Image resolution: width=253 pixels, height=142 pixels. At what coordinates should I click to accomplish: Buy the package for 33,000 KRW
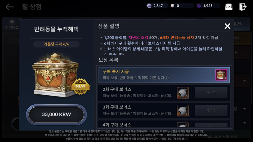coord(57,115)
